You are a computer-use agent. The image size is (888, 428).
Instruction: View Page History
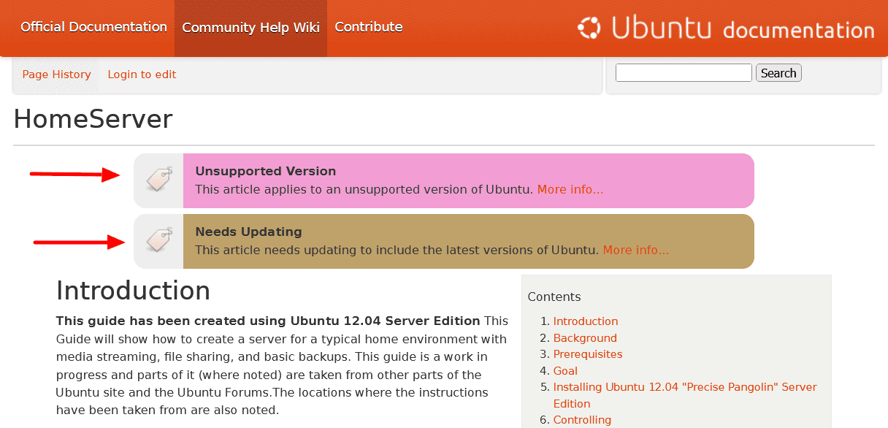coord(56,74)
